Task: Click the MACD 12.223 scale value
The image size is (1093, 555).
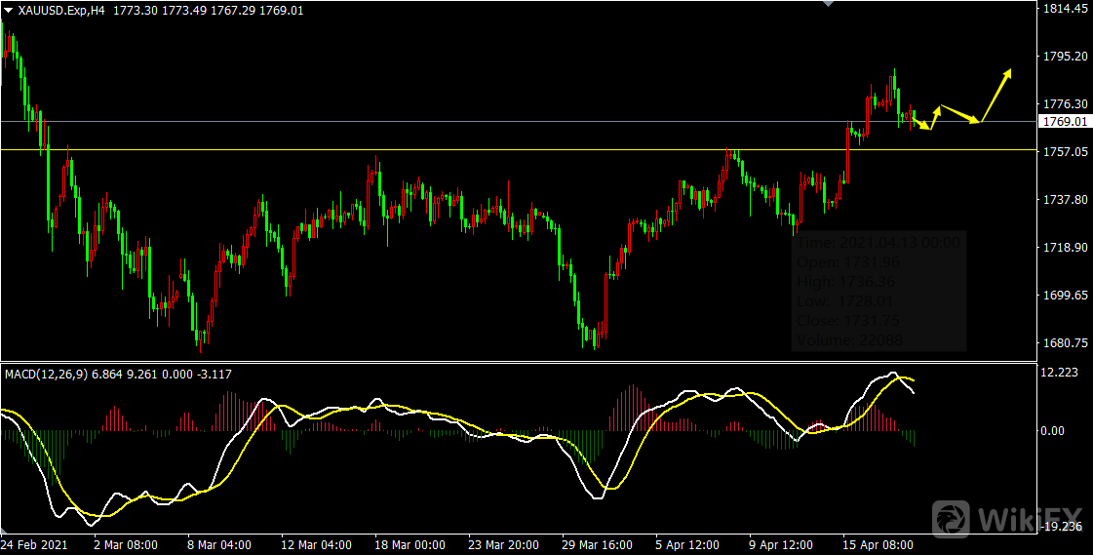Action: click(x=1061, y=373)
